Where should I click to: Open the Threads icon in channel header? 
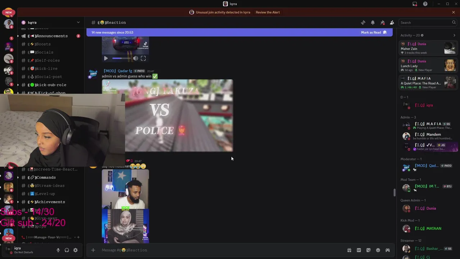pyautogui.click(x=363, y=22)
